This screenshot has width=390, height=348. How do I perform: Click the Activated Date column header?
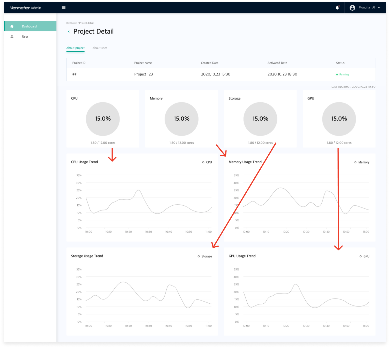277,63
